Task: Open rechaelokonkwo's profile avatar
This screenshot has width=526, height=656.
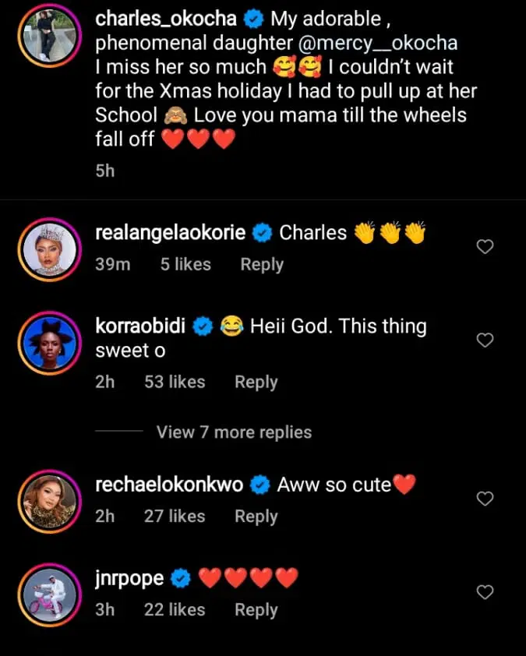Action: (x=47, y=500)
